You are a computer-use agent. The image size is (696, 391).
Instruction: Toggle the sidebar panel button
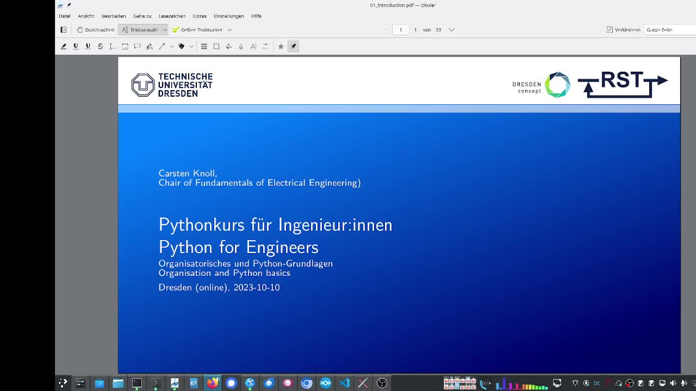[64, 30]
